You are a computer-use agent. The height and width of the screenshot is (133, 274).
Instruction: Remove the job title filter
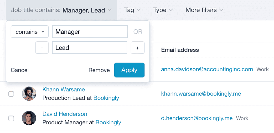click(99, 70)
